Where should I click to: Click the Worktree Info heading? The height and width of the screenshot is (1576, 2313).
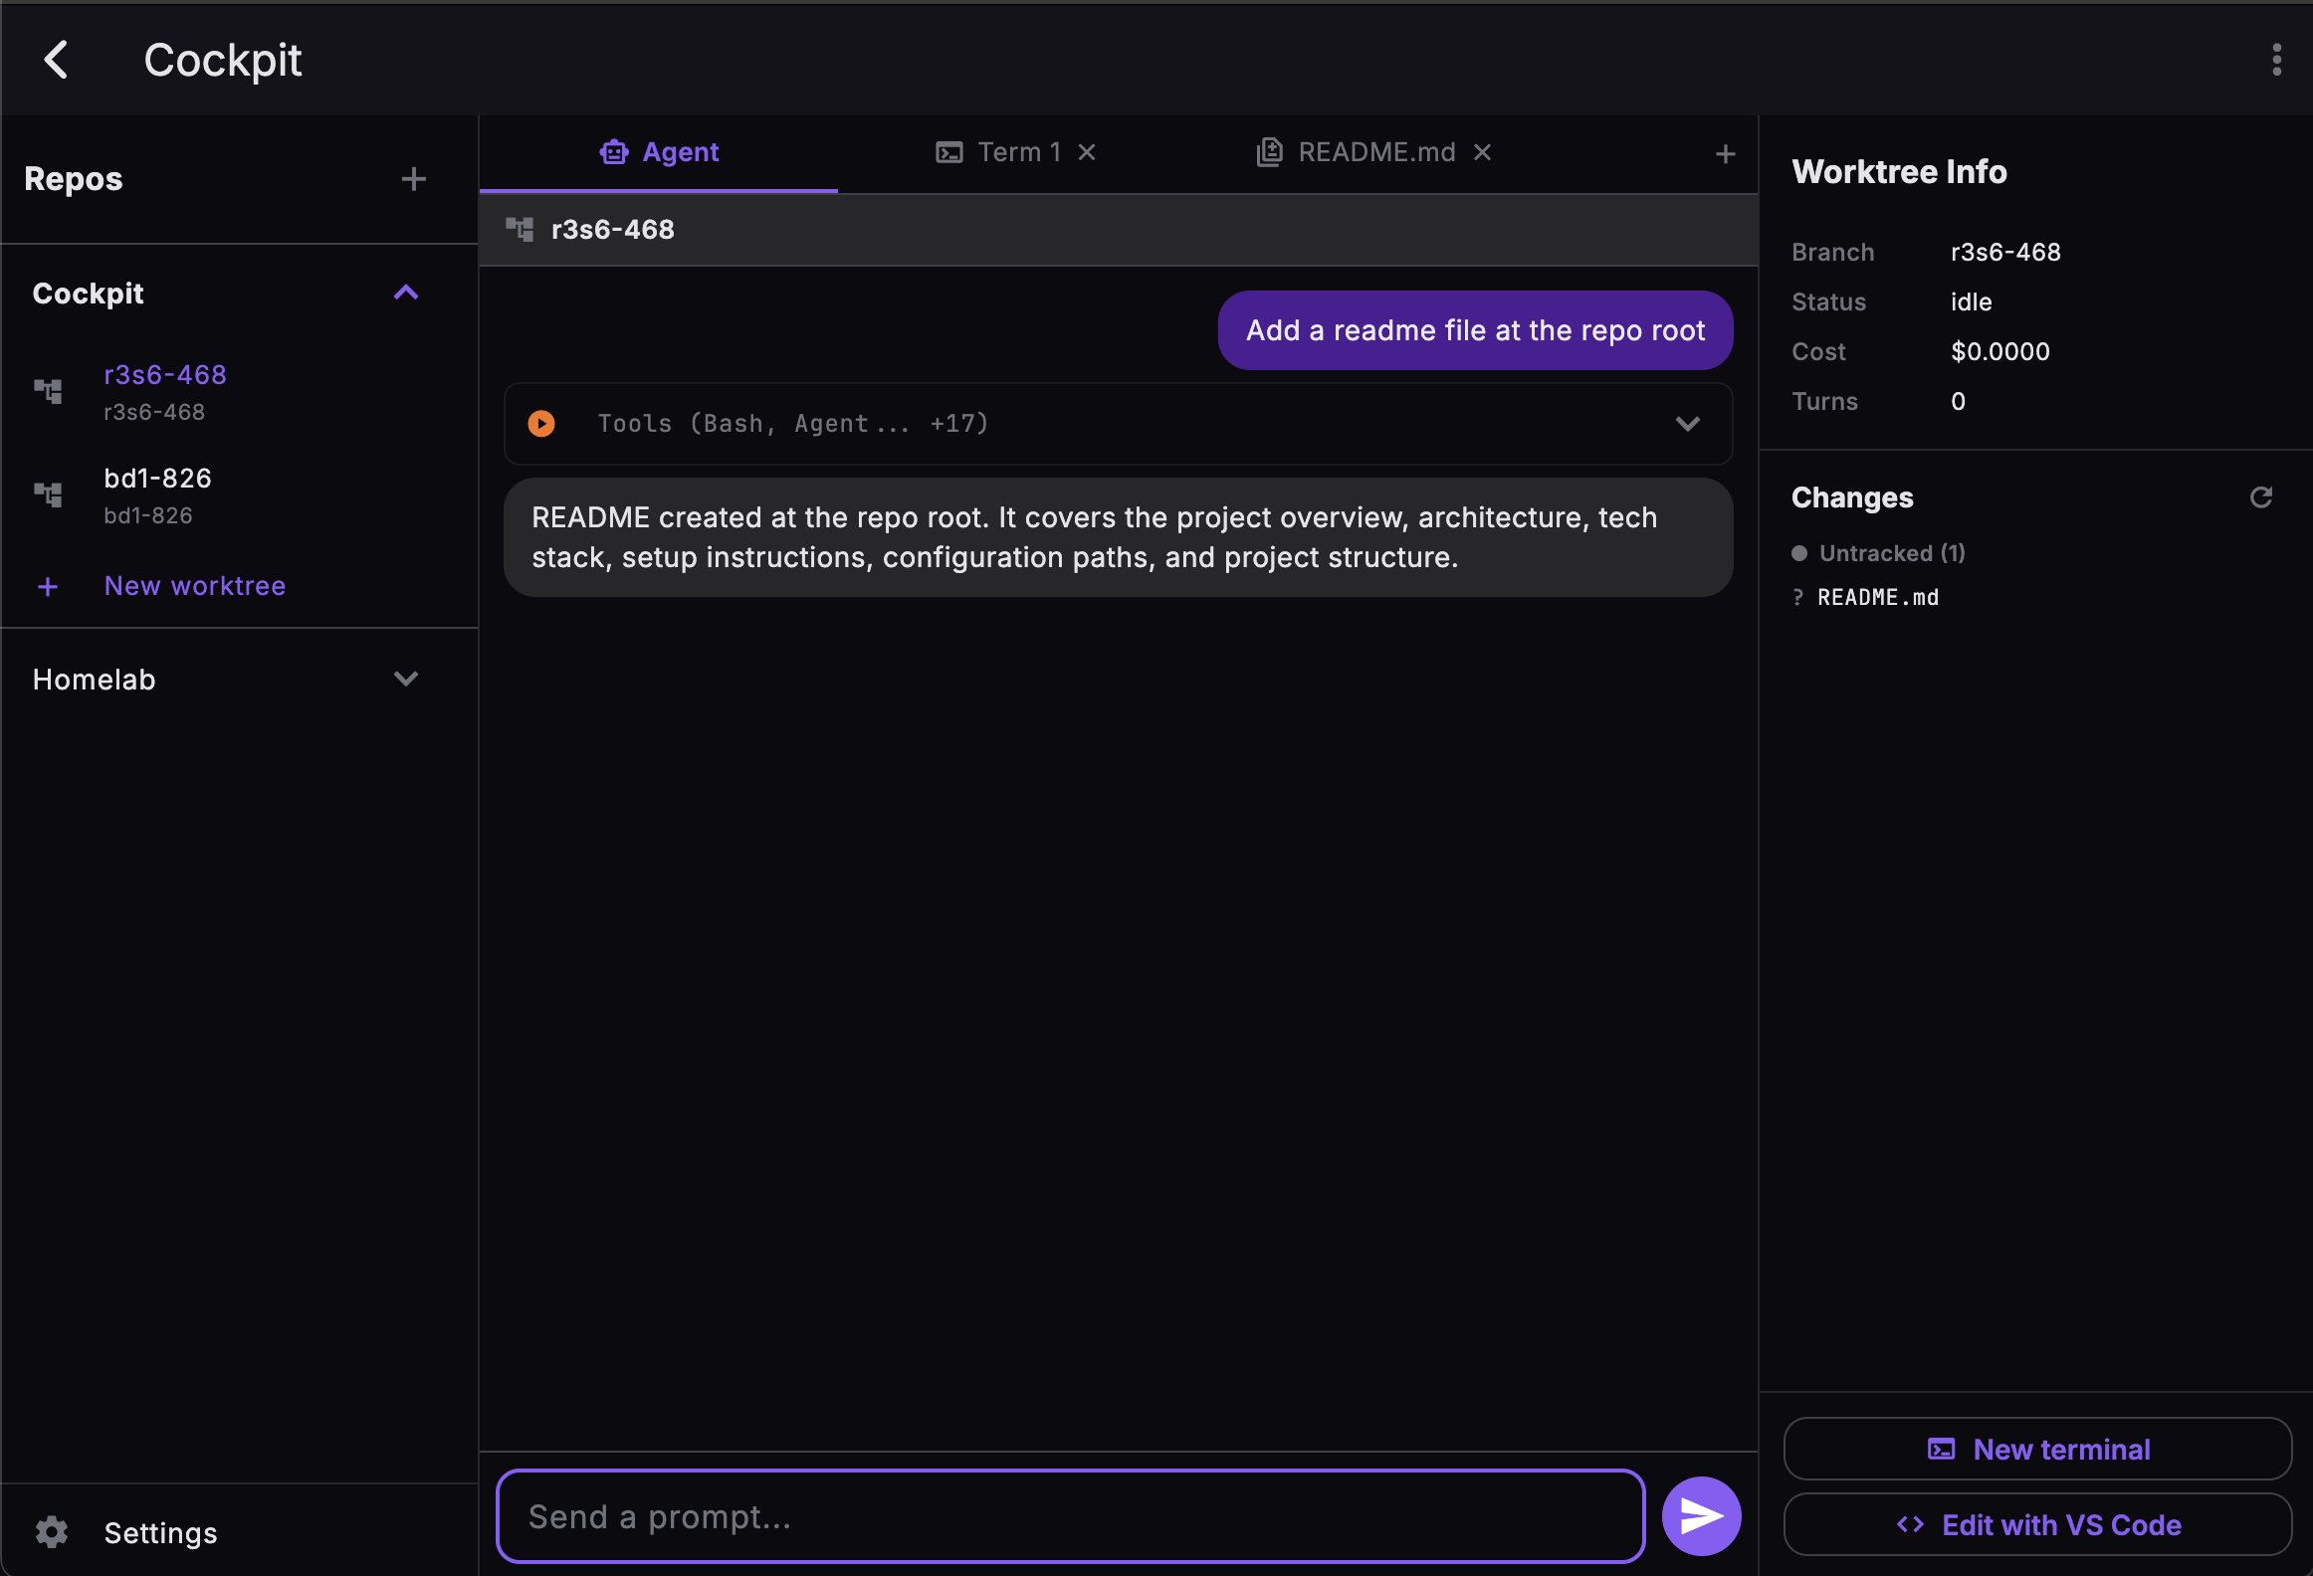(1899, 172)
